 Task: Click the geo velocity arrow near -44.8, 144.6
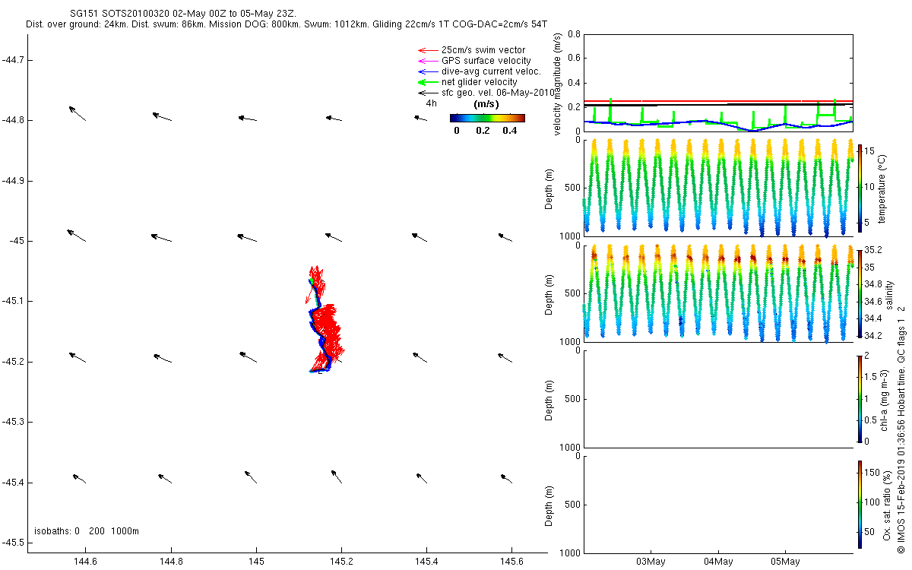tap(77, 113)
